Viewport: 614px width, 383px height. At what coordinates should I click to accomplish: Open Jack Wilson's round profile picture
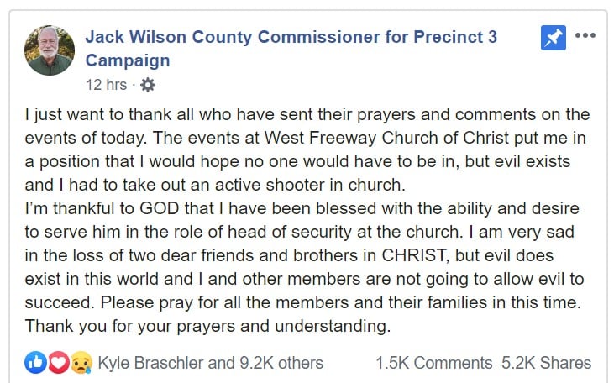point(50,50)
